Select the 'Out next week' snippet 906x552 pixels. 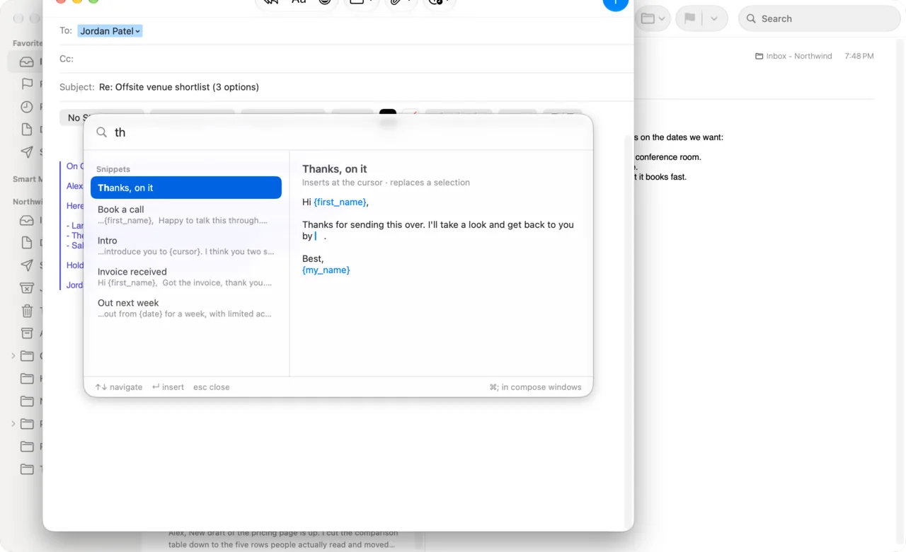(186, 308)
